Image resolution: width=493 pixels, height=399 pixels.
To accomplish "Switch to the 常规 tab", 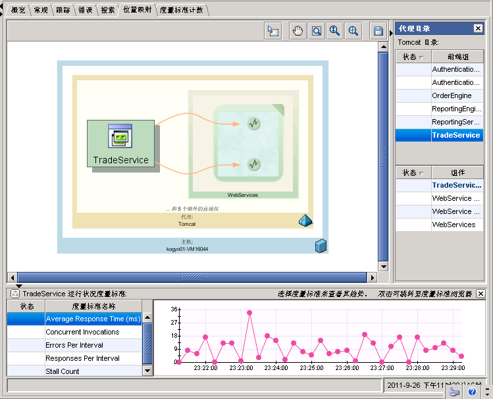I will click(41, 10).
